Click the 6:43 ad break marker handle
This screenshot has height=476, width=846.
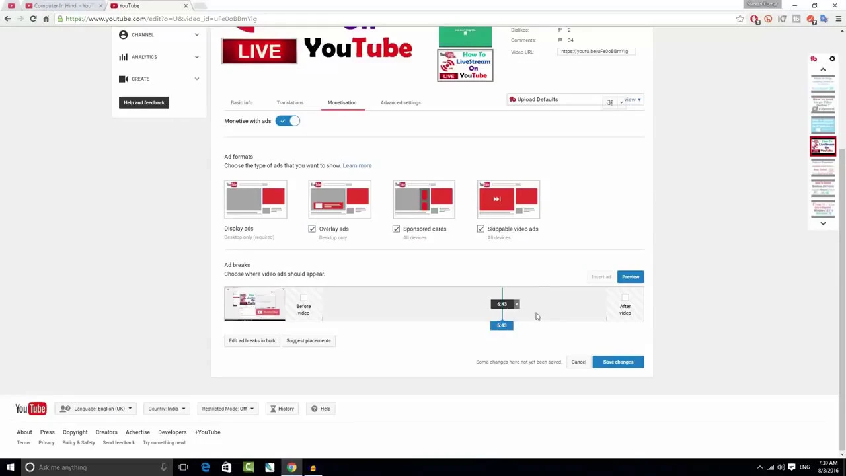[x=502, y=304]
